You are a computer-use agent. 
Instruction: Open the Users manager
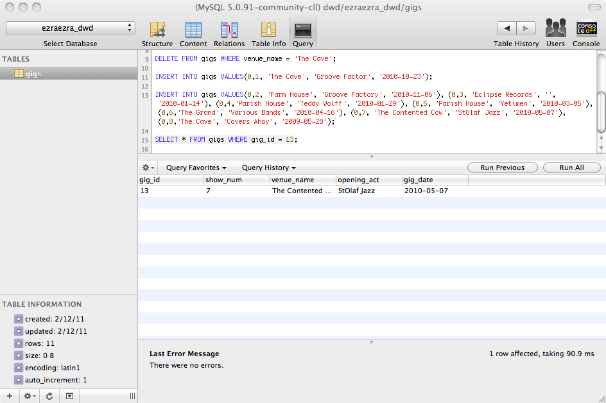point(555,33)
